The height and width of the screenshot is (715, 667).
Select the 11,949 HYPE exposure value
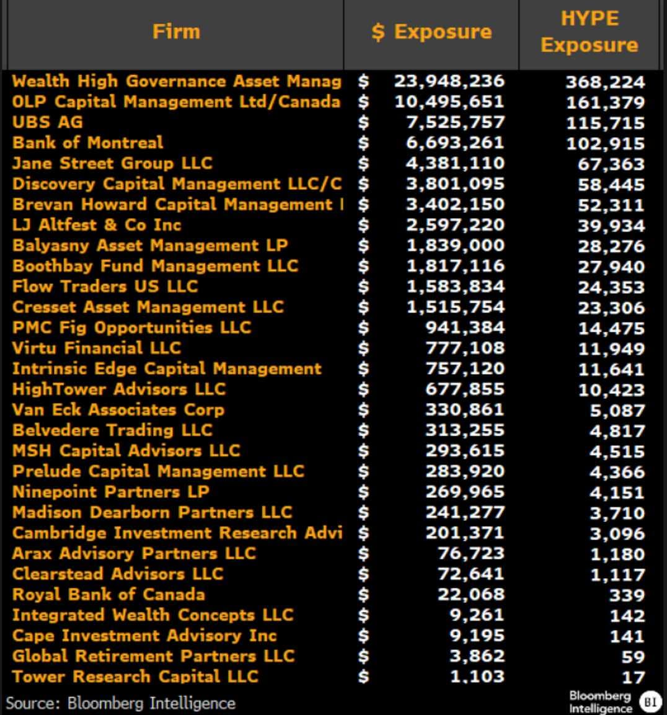611,349
